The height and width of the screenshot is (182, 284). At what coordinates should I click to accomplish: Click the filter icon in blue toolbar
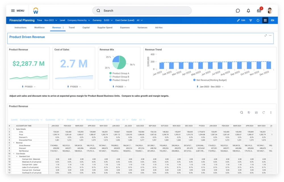click(250, 20)
